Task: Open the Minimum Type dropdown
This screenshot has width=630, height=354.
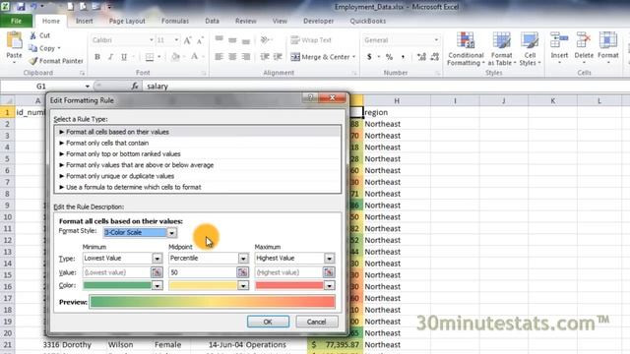Action: point(157,259)
